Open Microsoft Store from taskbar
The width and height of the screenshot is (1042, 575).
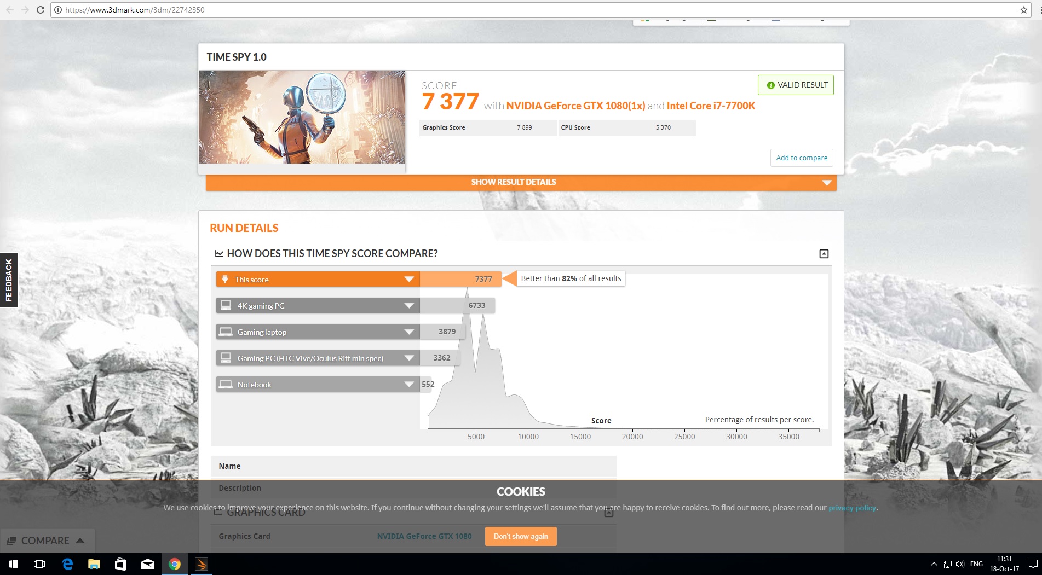pyautogui.click(x=120, y=564)
